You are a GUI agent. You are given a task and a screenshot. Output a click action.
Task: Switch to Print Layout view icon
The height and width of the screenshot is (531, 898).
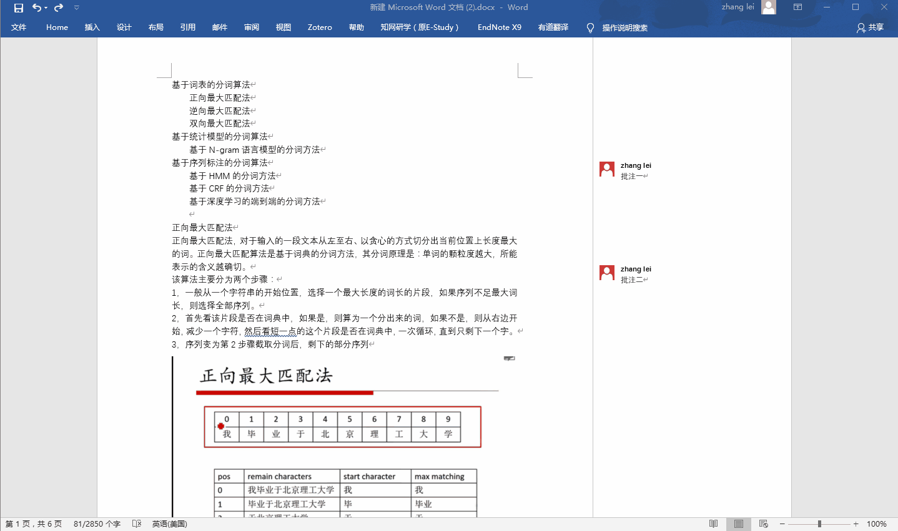point(739,524)
